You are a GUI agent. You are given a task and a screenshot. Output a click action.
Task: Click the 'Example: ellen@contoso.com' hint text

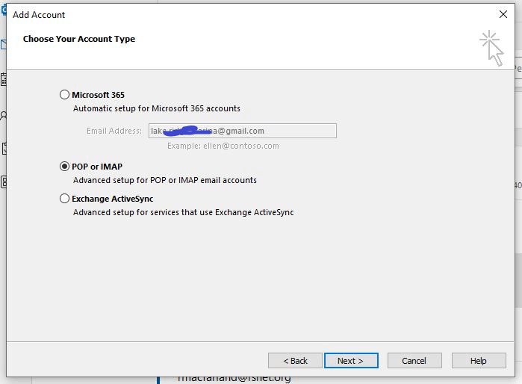(223, 146)
